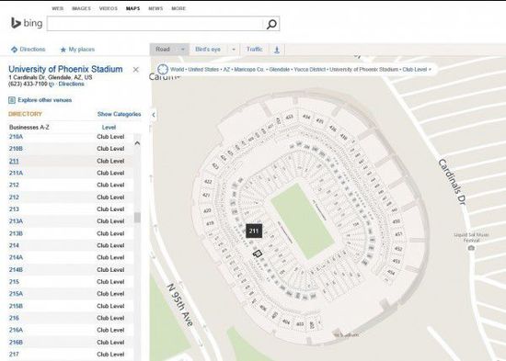The width and height of the screenshot is (506, 361).
Task: Click the Directions diamond icon
Action: (14, 50)
